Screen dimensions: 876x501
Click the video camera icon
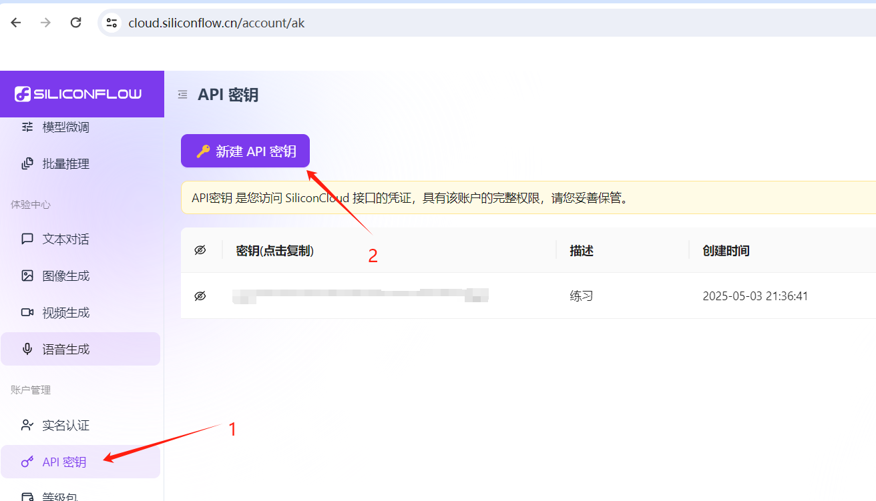pyautogui.click(x=27, y=312)
